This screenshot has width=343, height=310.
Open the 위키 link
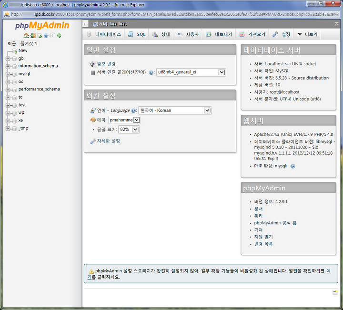tap(258, 216)
